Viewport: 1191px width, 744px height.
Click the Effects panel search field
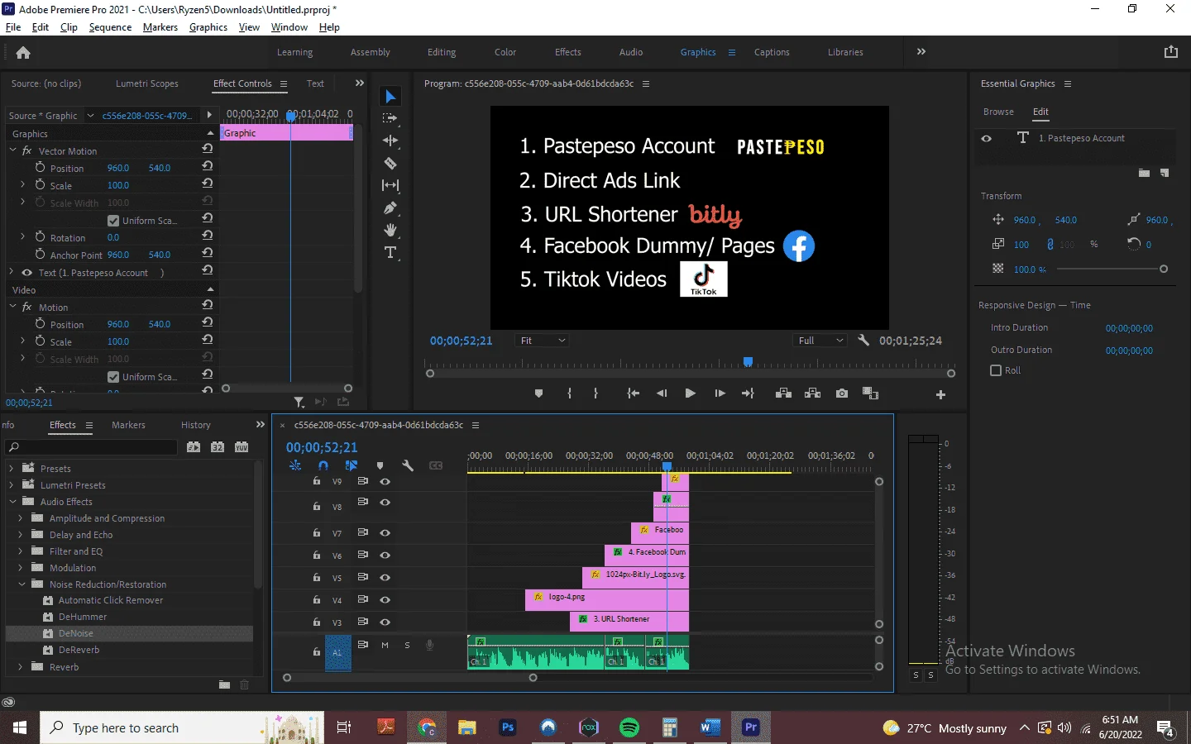(x=93, y=447)
